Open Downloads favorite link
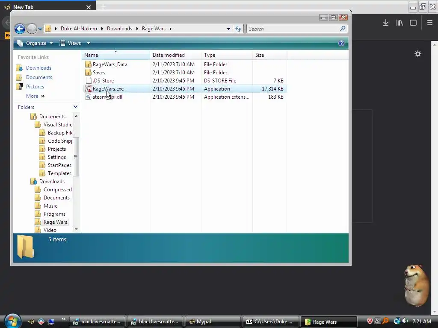The image size is (438, 328). click(38, 68)
